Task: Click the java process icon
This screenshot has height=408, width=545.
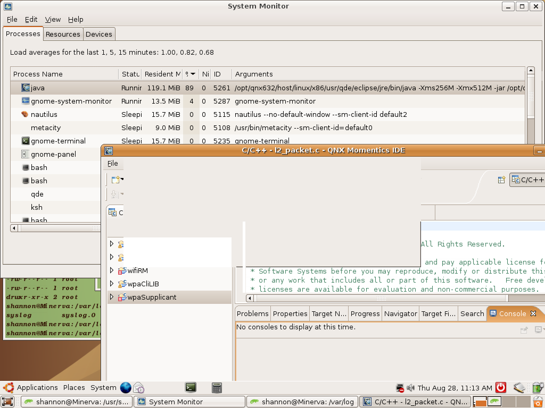Action: (x=25, y=88)
